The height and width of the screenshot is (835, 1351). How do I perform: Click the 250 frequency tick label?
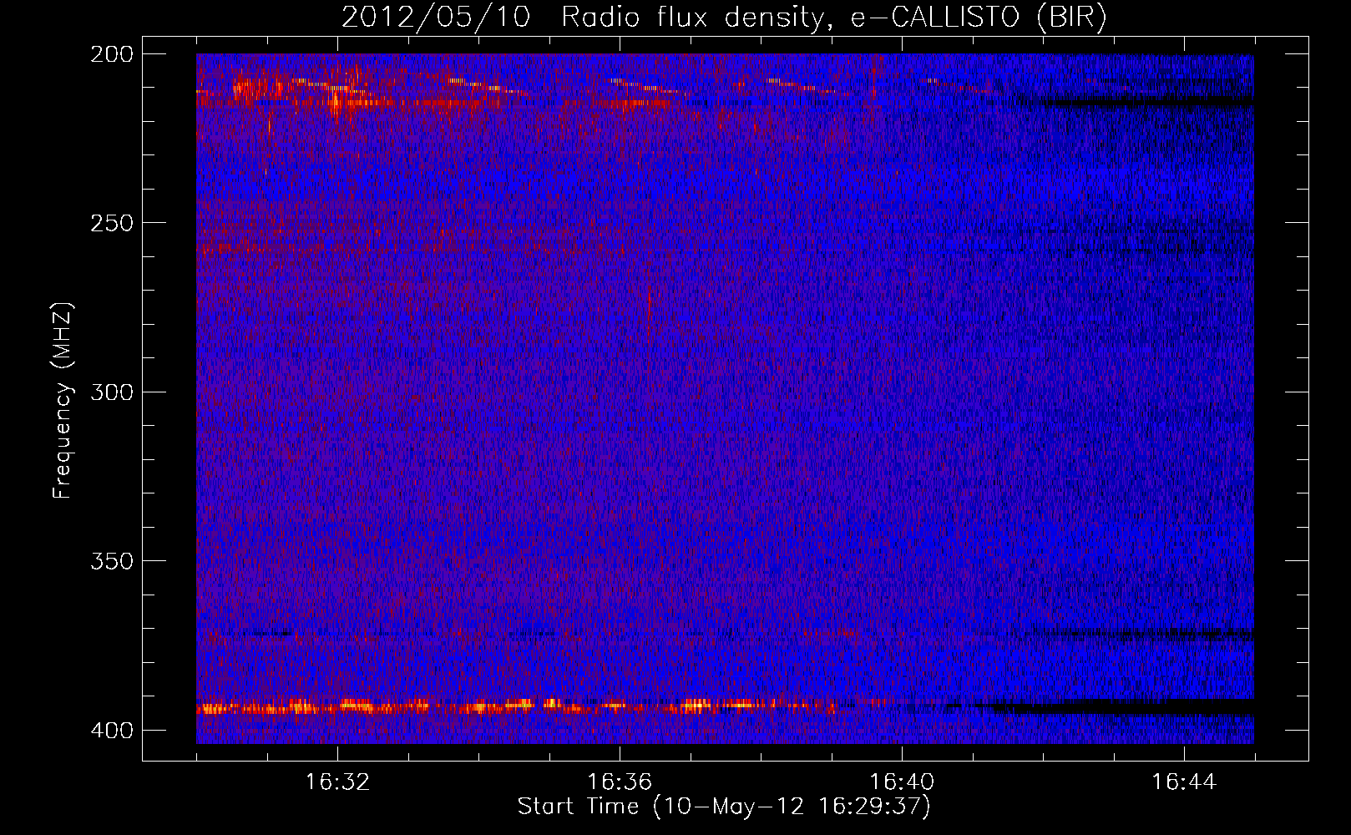point(111,223)
